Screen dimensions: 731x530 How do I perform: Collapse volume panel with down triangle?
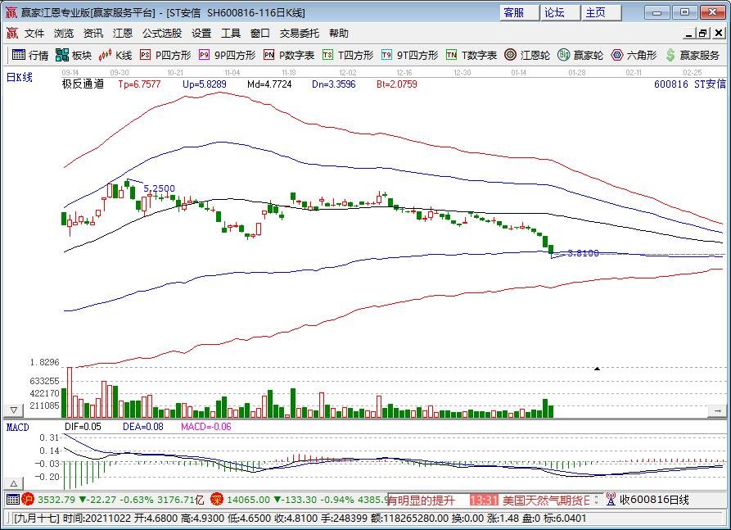(x=14, y=410)
